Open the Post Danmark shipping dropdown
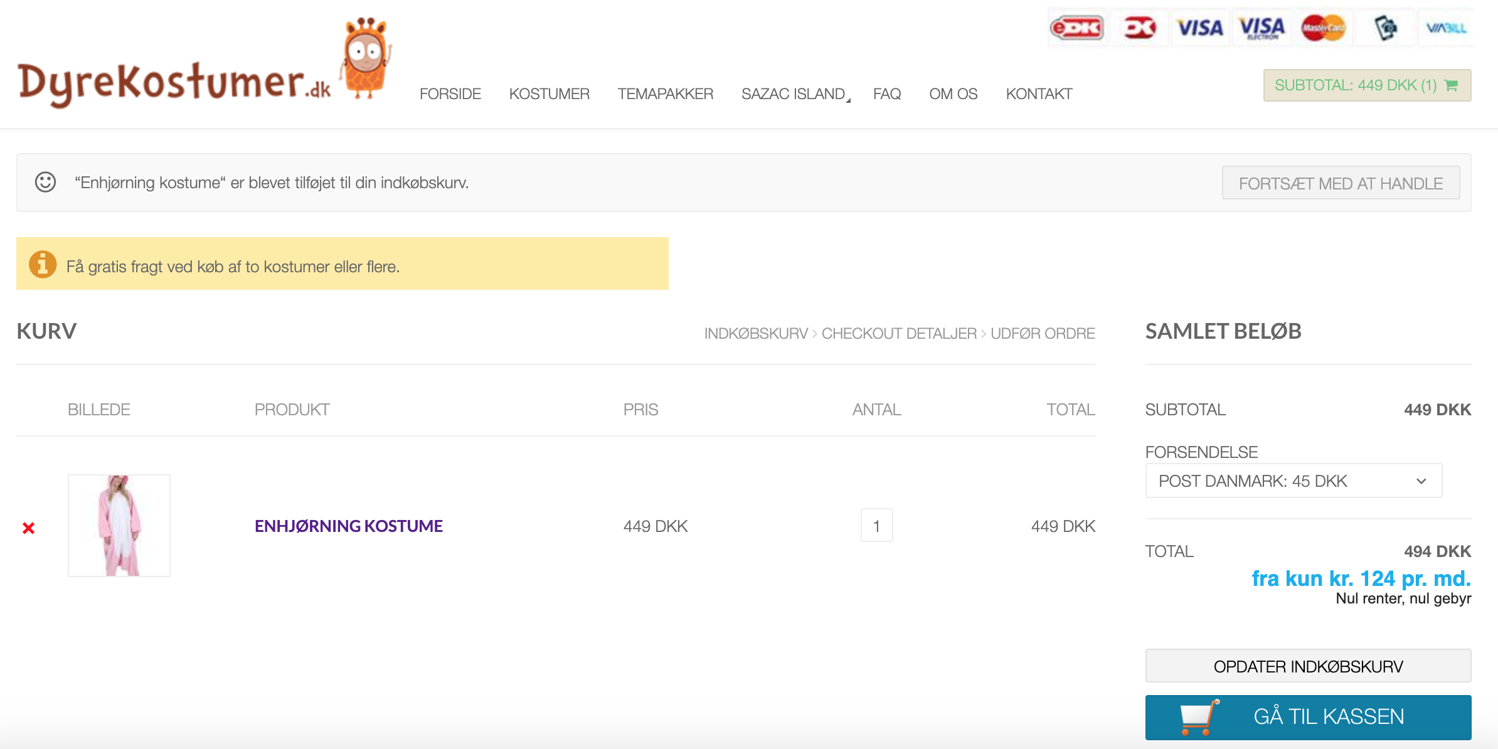 [x=1293, y=481]
